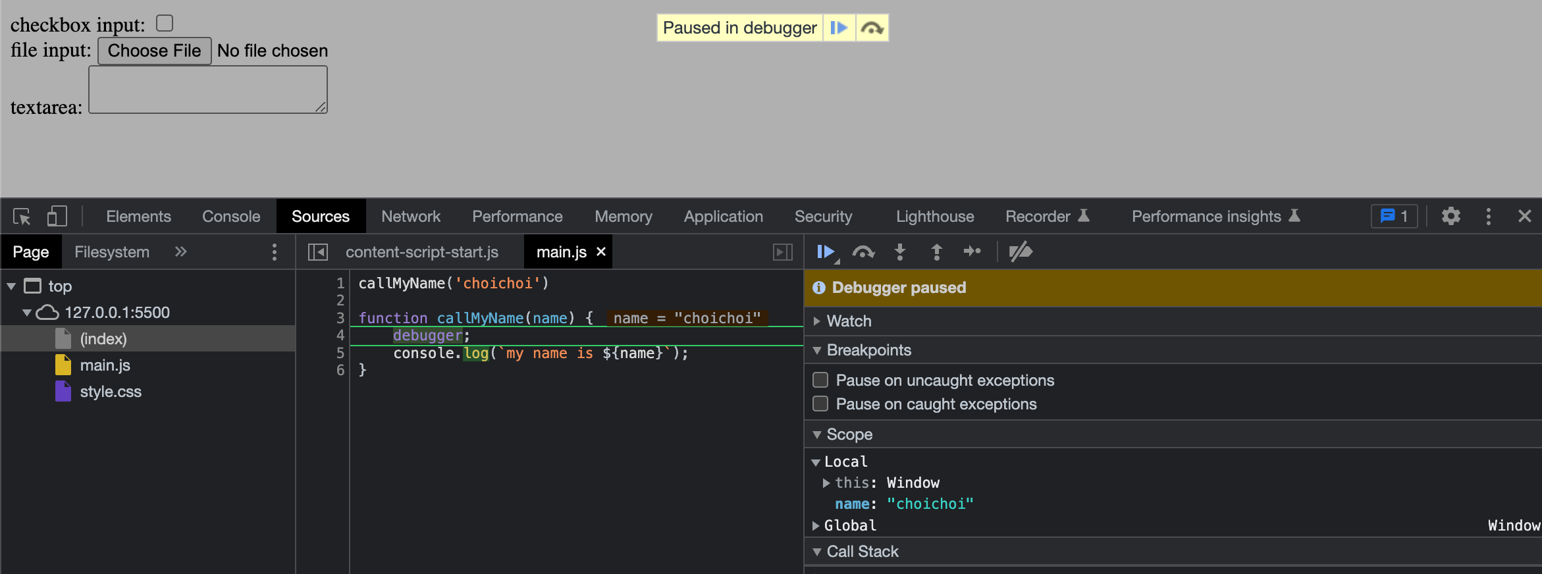Click line number 1 gutter
The width and height of the screenshot is (1542, 574).
[340, 284]
